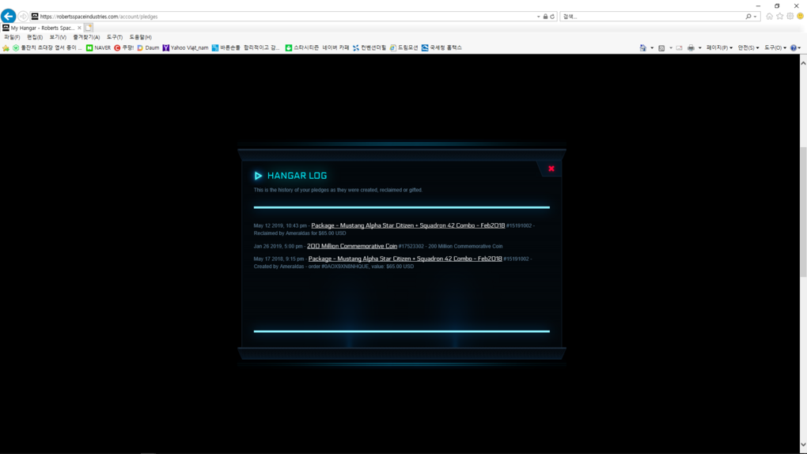Click the 검색 search input box
Viewport: 807px width, 454px height.
(653, 17)
